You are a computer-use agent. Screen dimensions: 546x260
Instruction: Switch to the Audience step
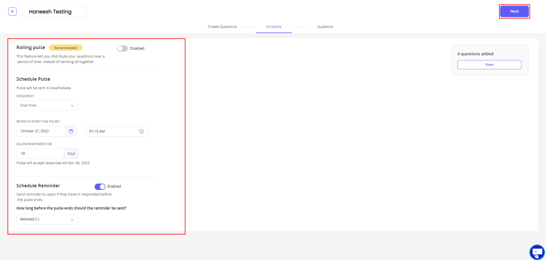pos(325,27)
